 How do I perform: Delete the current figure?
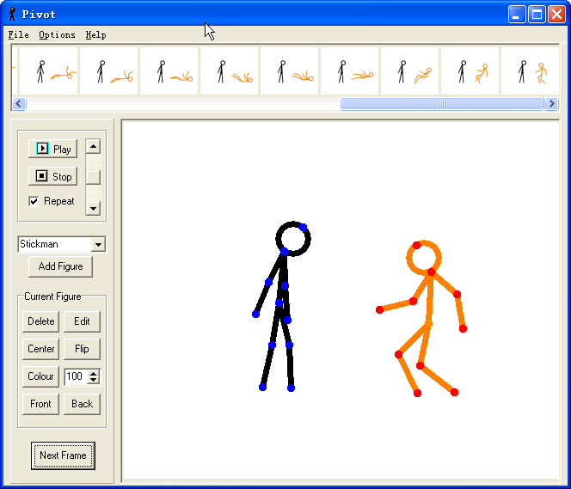40,321
